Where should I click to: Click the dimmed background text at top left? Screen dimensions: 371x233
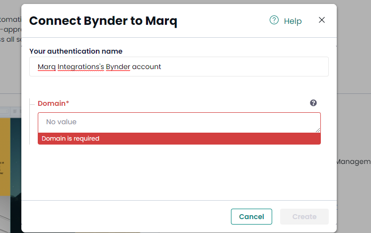pyautogui.click(x=10, y=29)
